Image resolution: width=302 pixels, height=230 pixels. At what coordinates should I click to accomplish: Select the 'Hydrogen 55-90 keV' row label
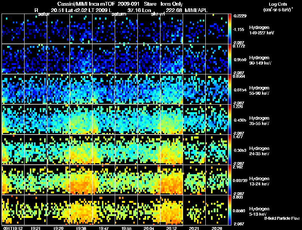pos(259,91)
